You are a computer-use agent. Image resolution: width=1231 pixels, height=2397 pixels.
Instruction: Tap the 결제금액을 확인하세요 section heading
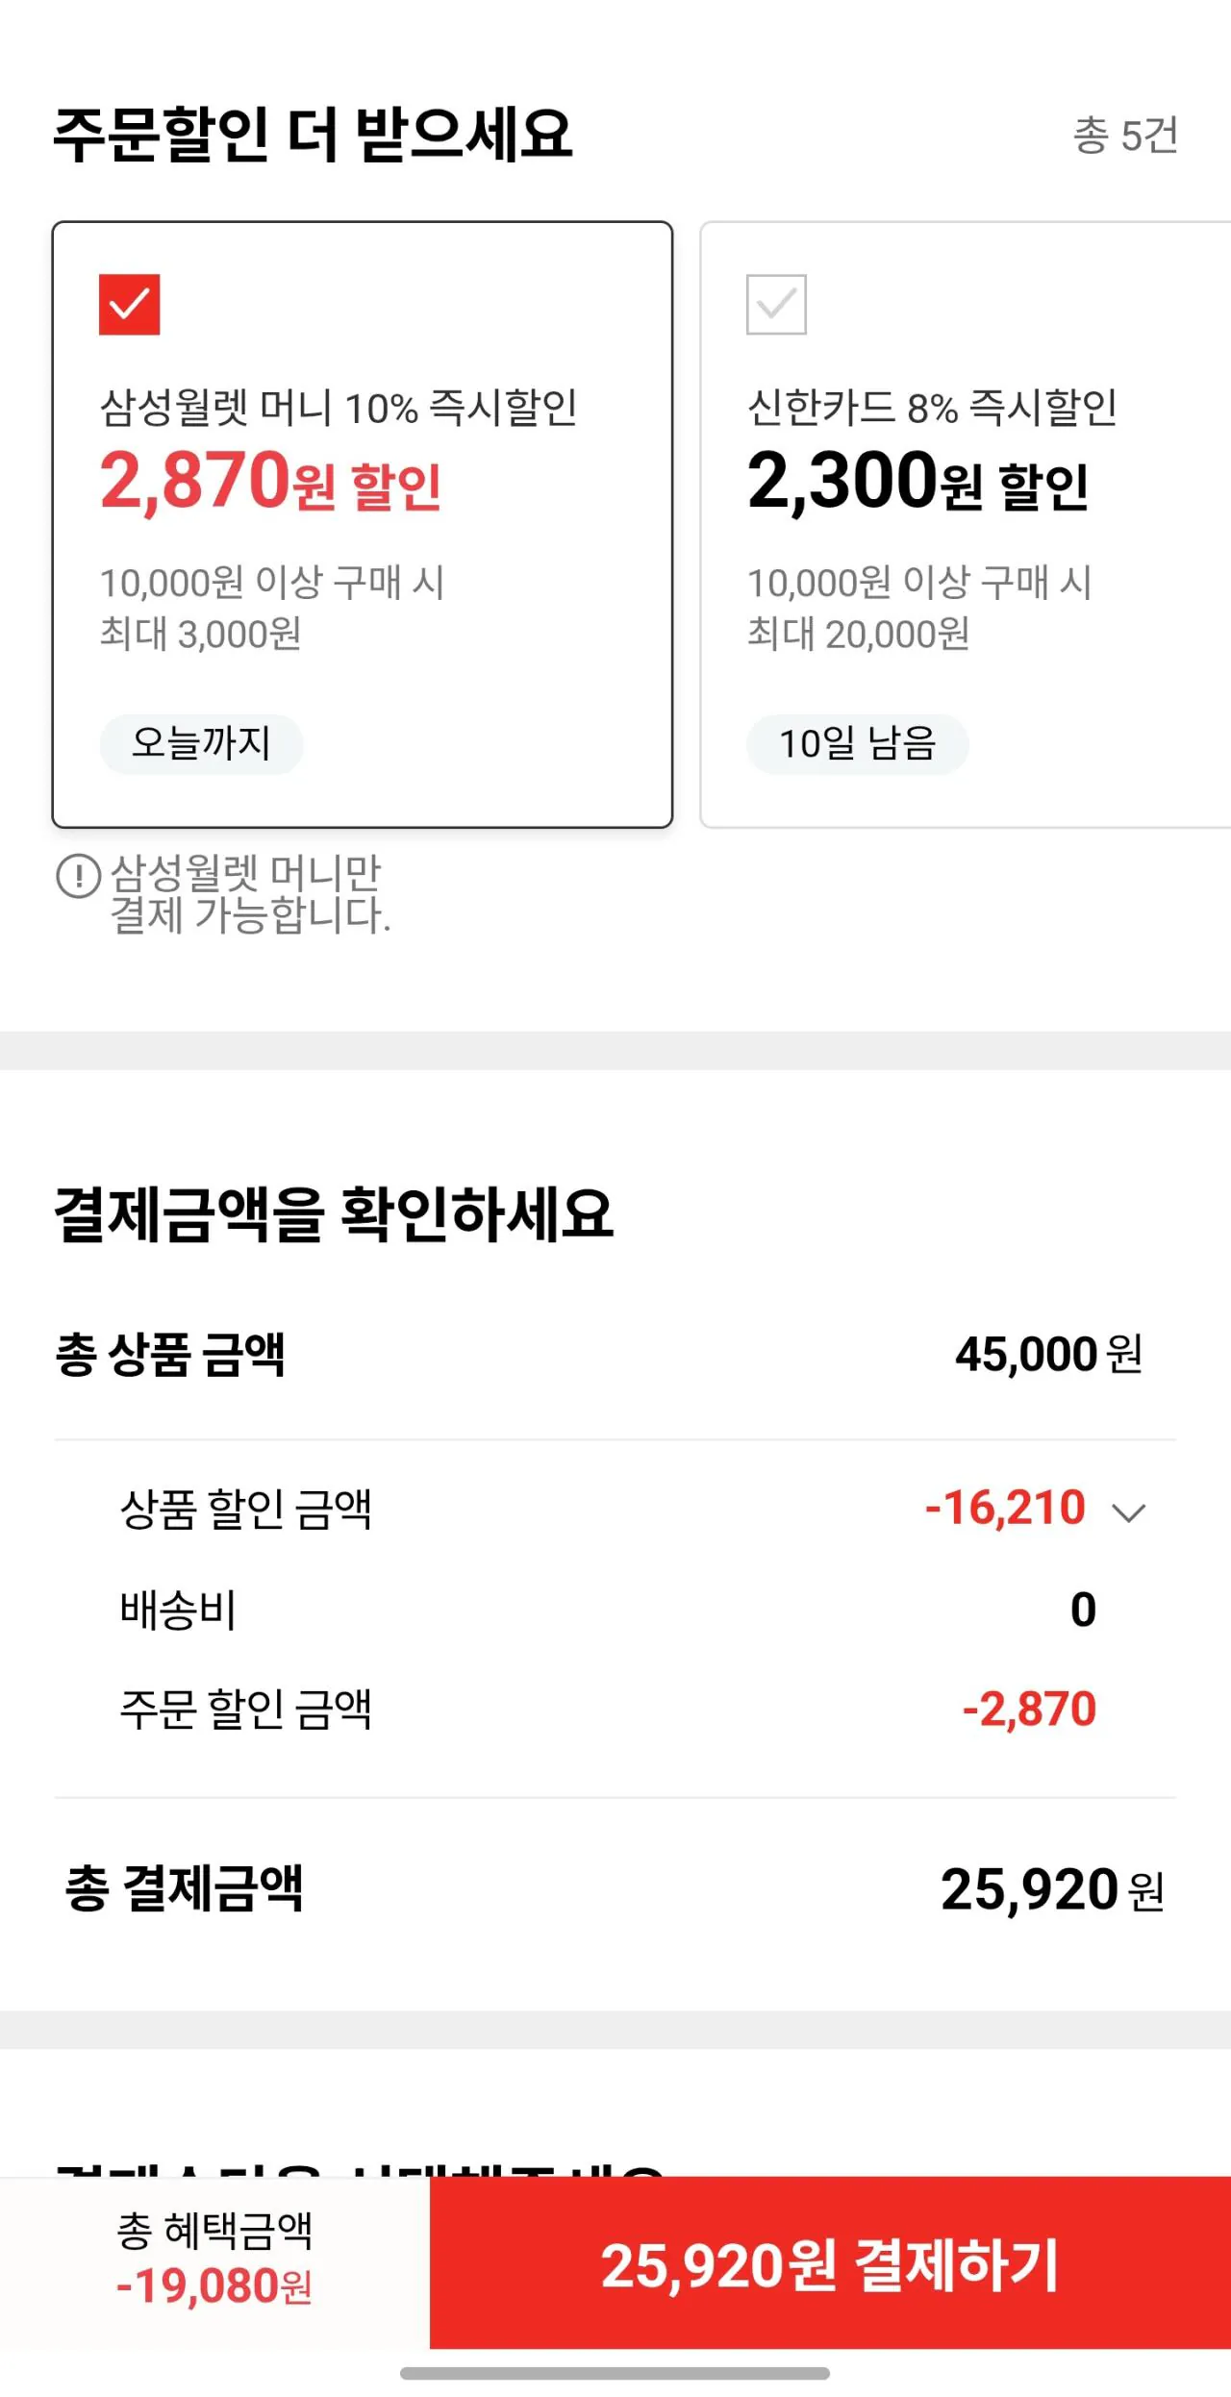click(334, 1213)
